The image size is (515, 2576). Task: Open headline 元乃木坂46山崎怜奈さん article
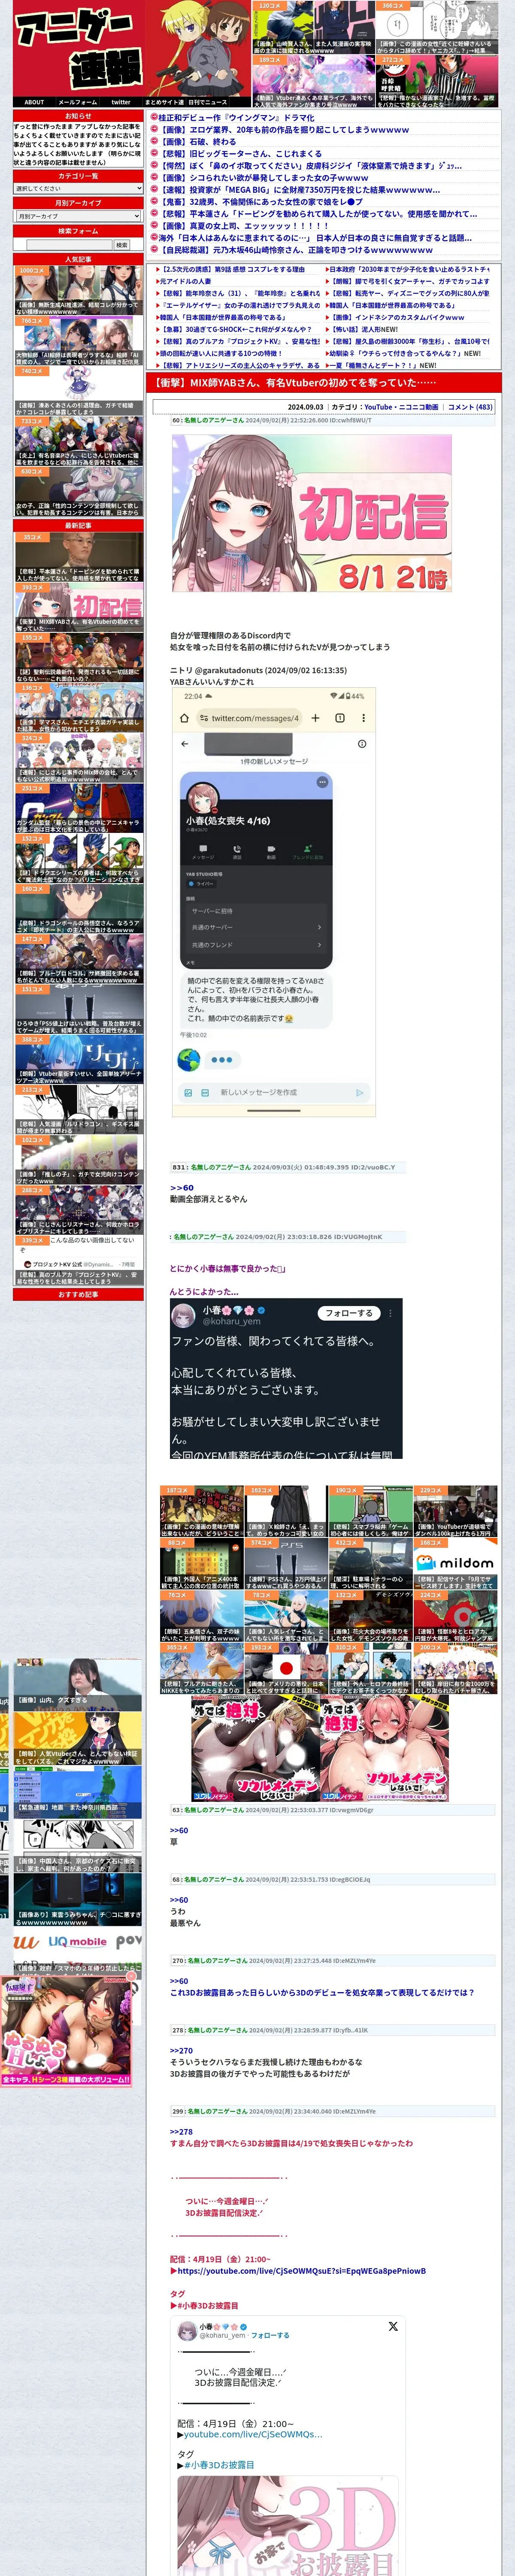[x=297, y=249]
